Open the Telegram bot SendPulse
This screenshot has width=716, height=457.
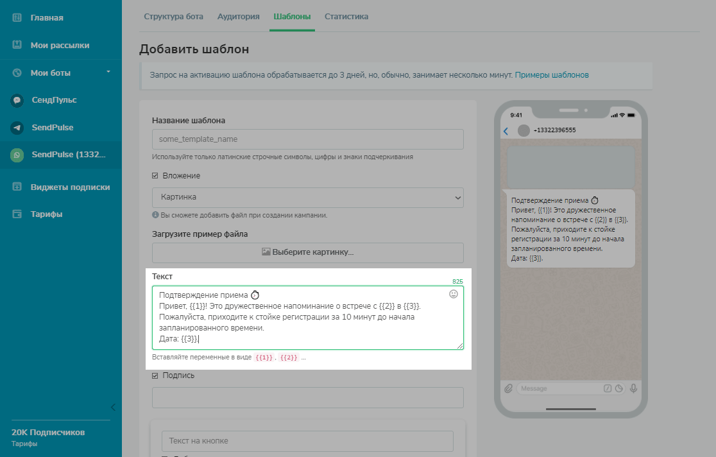(17, 128)
